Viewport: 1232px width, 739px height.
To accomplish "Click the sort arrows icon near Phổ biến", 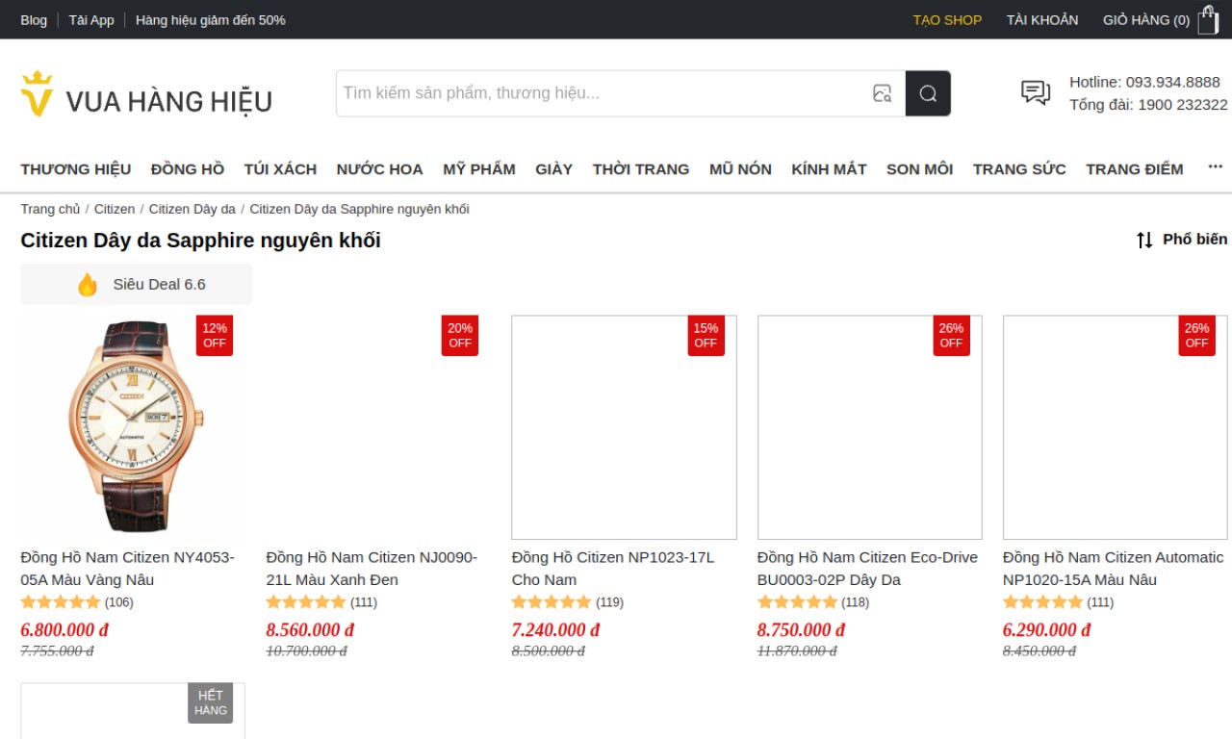I will [1144, 240].
